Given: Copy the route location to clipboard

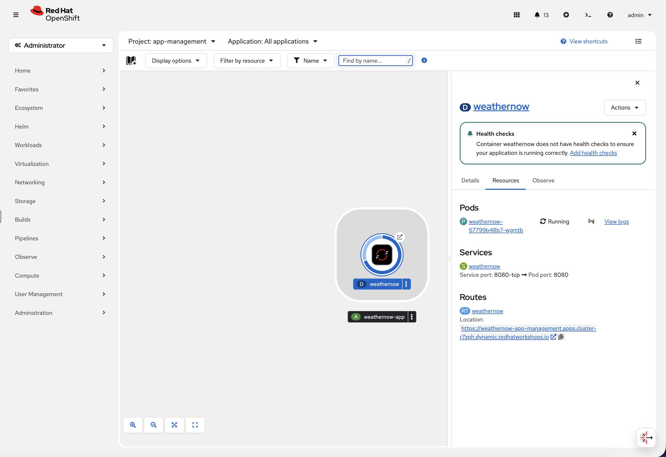Looking at the screenshot, I should pos(561,337).
